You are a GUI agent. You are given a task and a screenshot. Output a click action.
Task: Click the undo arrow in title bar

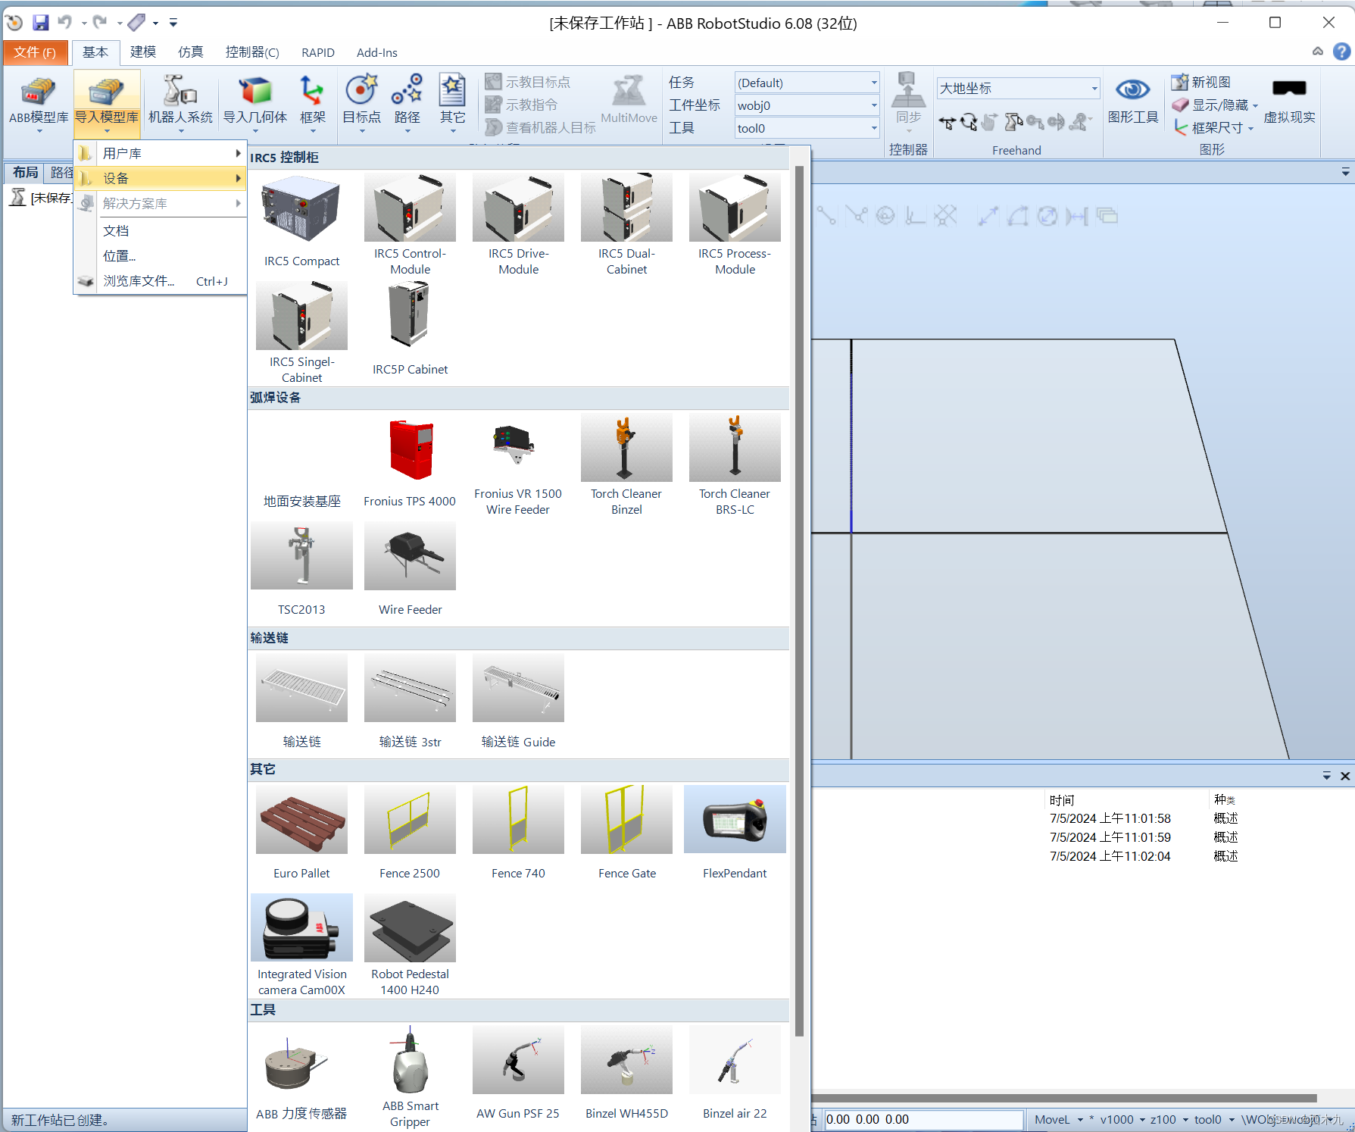pos(65,23)
